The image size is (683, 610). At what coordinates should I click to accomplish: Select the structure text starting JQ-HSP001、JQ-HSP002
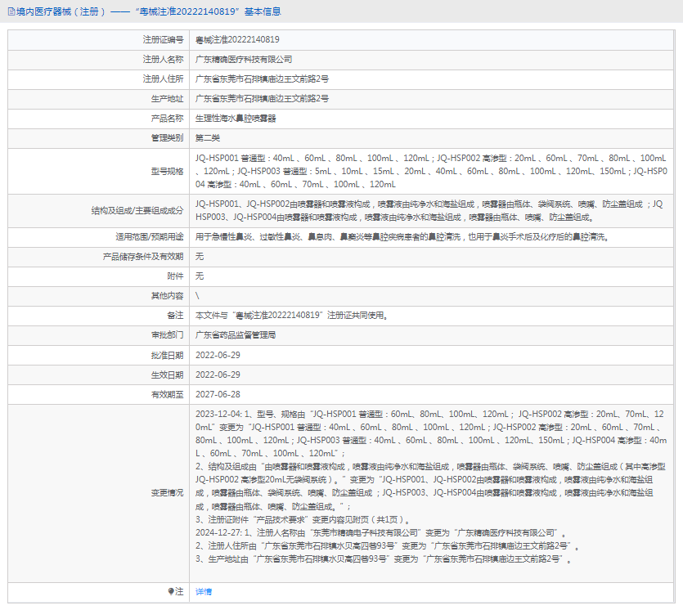pyautogui.click(x=429, y=211)
